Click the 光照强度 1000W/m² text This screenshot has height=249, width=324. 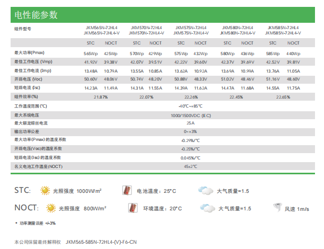(x=77, y=191)
